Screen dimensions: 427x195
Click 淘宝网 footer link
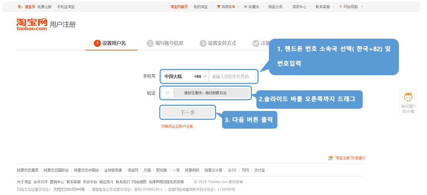tap(133, 170)
